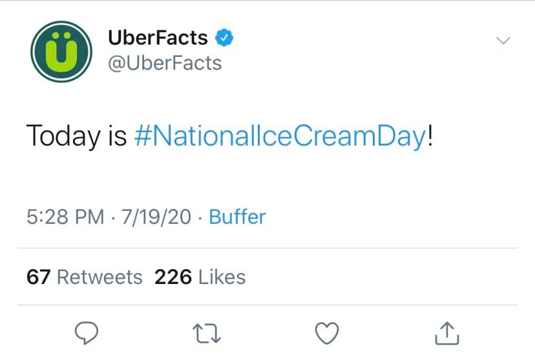Click the 5:28 PM timestamp
Image resolution: width=535 pixels, height=361 pixels.
click(65, 217)
